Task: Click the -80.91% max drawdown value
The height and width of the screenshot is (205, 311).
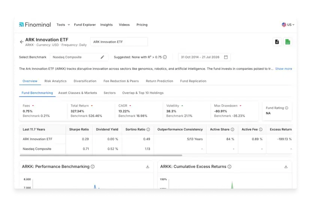Action: tap(220, 111)
